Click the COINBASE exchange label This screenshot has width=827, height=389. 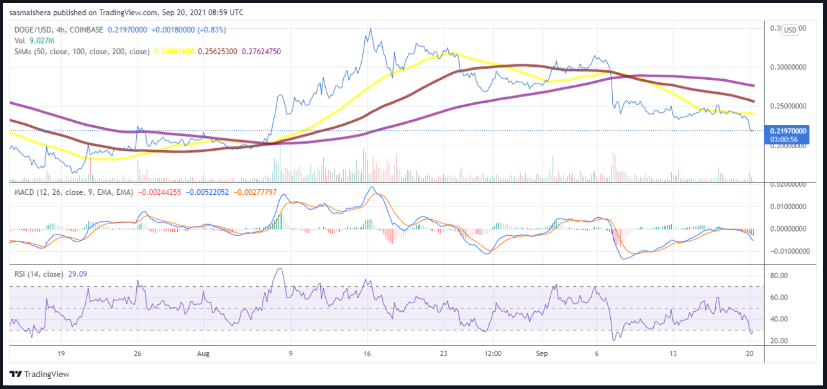point(86,30)
